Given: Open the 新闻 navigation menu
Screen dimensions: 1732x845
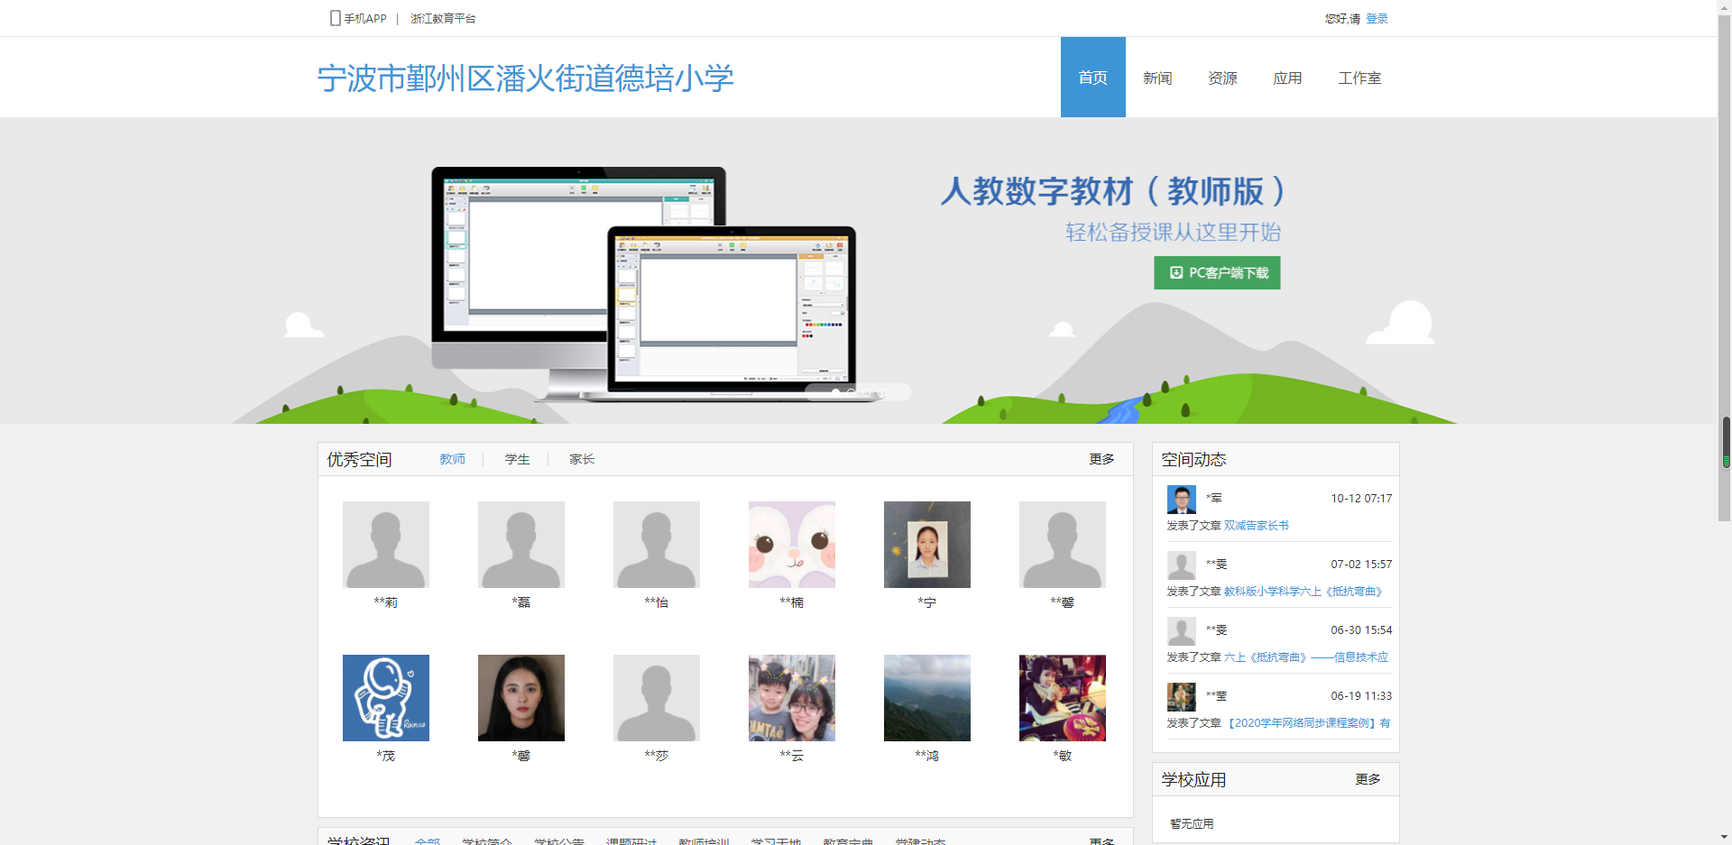Looking at the screenshot, I should pos(1157,78).
